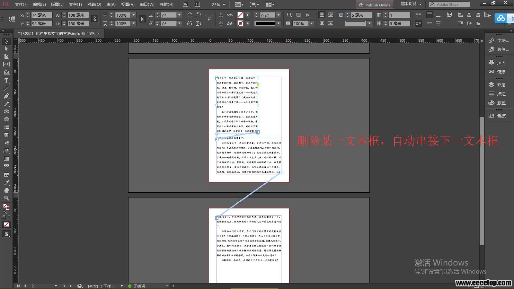Open the 字符 panel
This screenshot has height=289, width=514.
499,40
